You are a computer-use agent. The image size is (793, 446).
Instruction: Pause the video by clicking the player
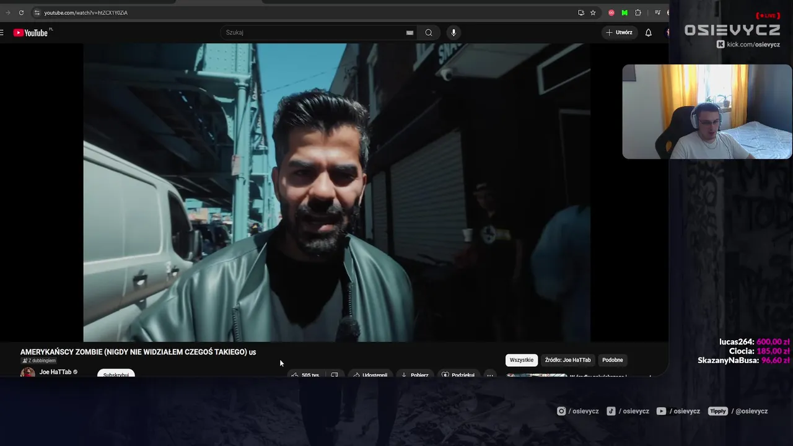(337, 192)
